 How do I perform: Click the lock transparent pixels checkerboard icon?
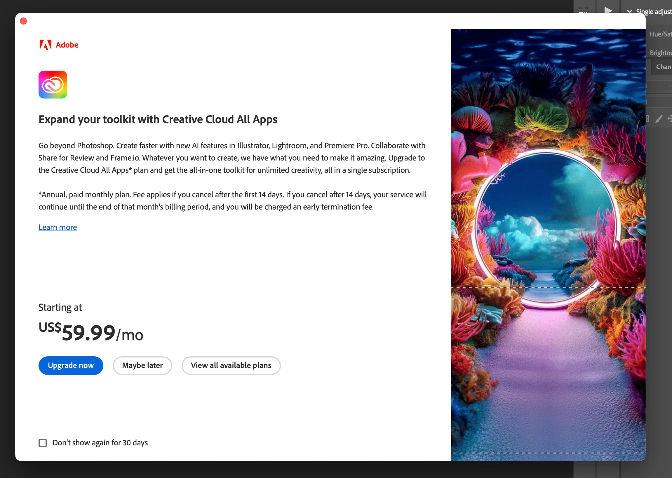[648, 118]
